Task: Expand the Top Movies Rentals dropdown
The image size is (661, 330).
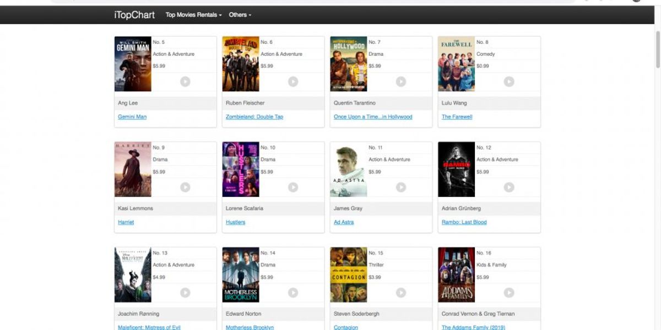Action: point(193,15)
